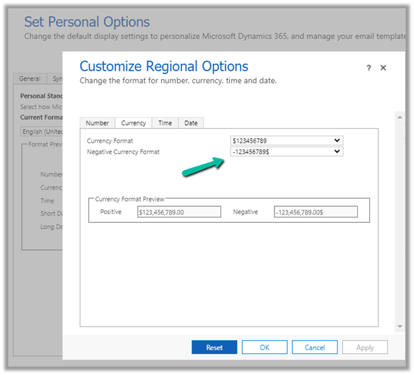Click the Cancel button

[315, 348]
